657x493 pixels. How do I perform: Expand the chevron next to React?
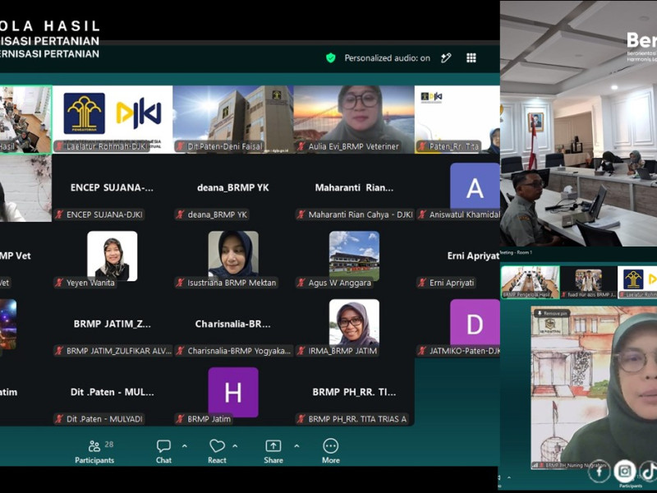click(x=235, y=446)
